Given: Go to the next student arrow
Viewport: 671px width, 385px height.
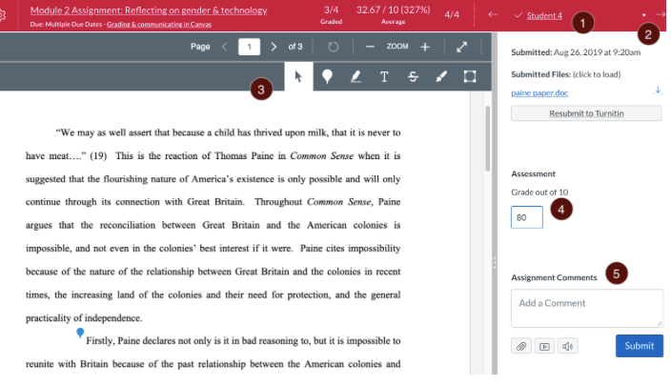Looking at the screenshot, I should (x=661, y=14).
